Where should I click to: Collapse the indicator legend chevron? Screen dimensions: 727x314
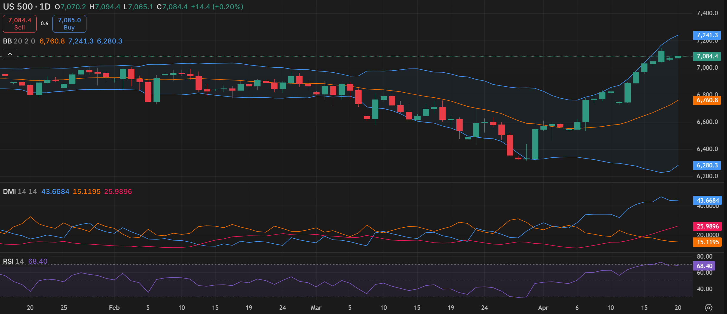pos(10,54)
